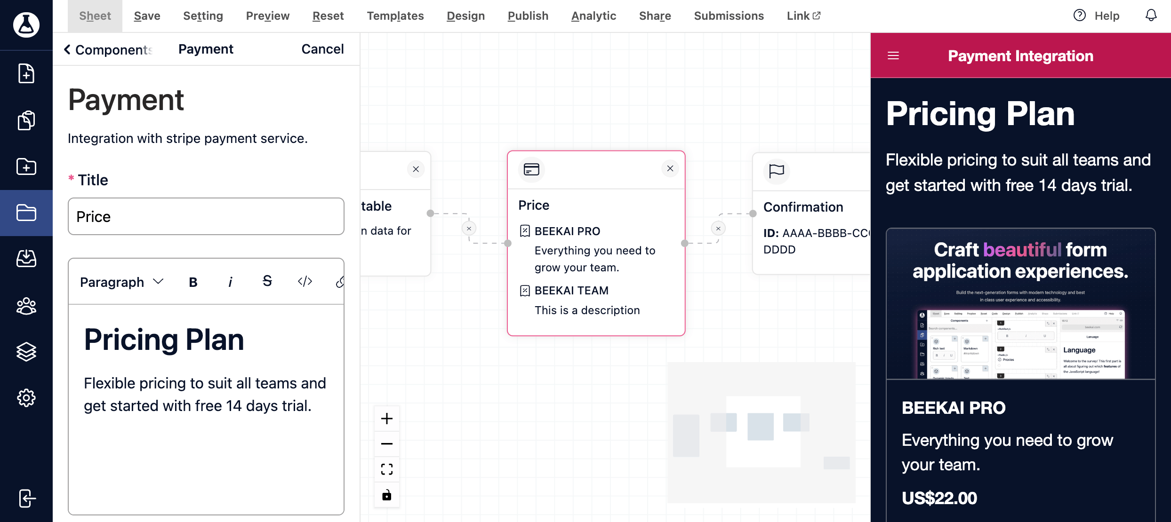Open the Analytic menu item
This screenshot has width=1171, height=522.
(x=594, y=16)
